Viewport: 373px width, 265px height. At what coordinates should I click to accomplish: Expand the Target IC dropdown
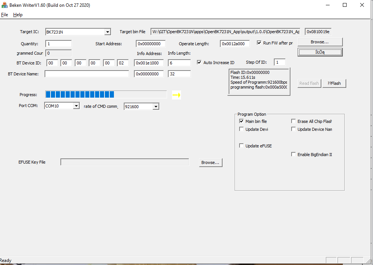[x=107, y=32]
